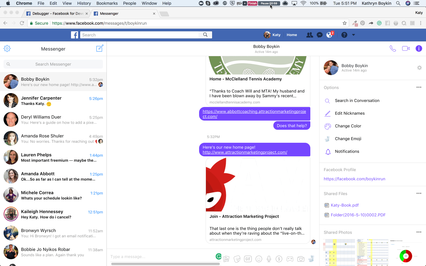This screenshot has width=426, height=266.
Task: Open attractionmarketingproject.com link in message
Action: [245, 152]
